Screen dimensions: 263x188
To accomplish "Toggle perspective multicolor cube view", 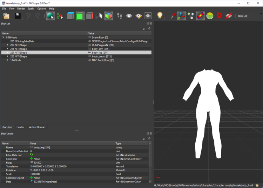I will [x=108, y=16].
